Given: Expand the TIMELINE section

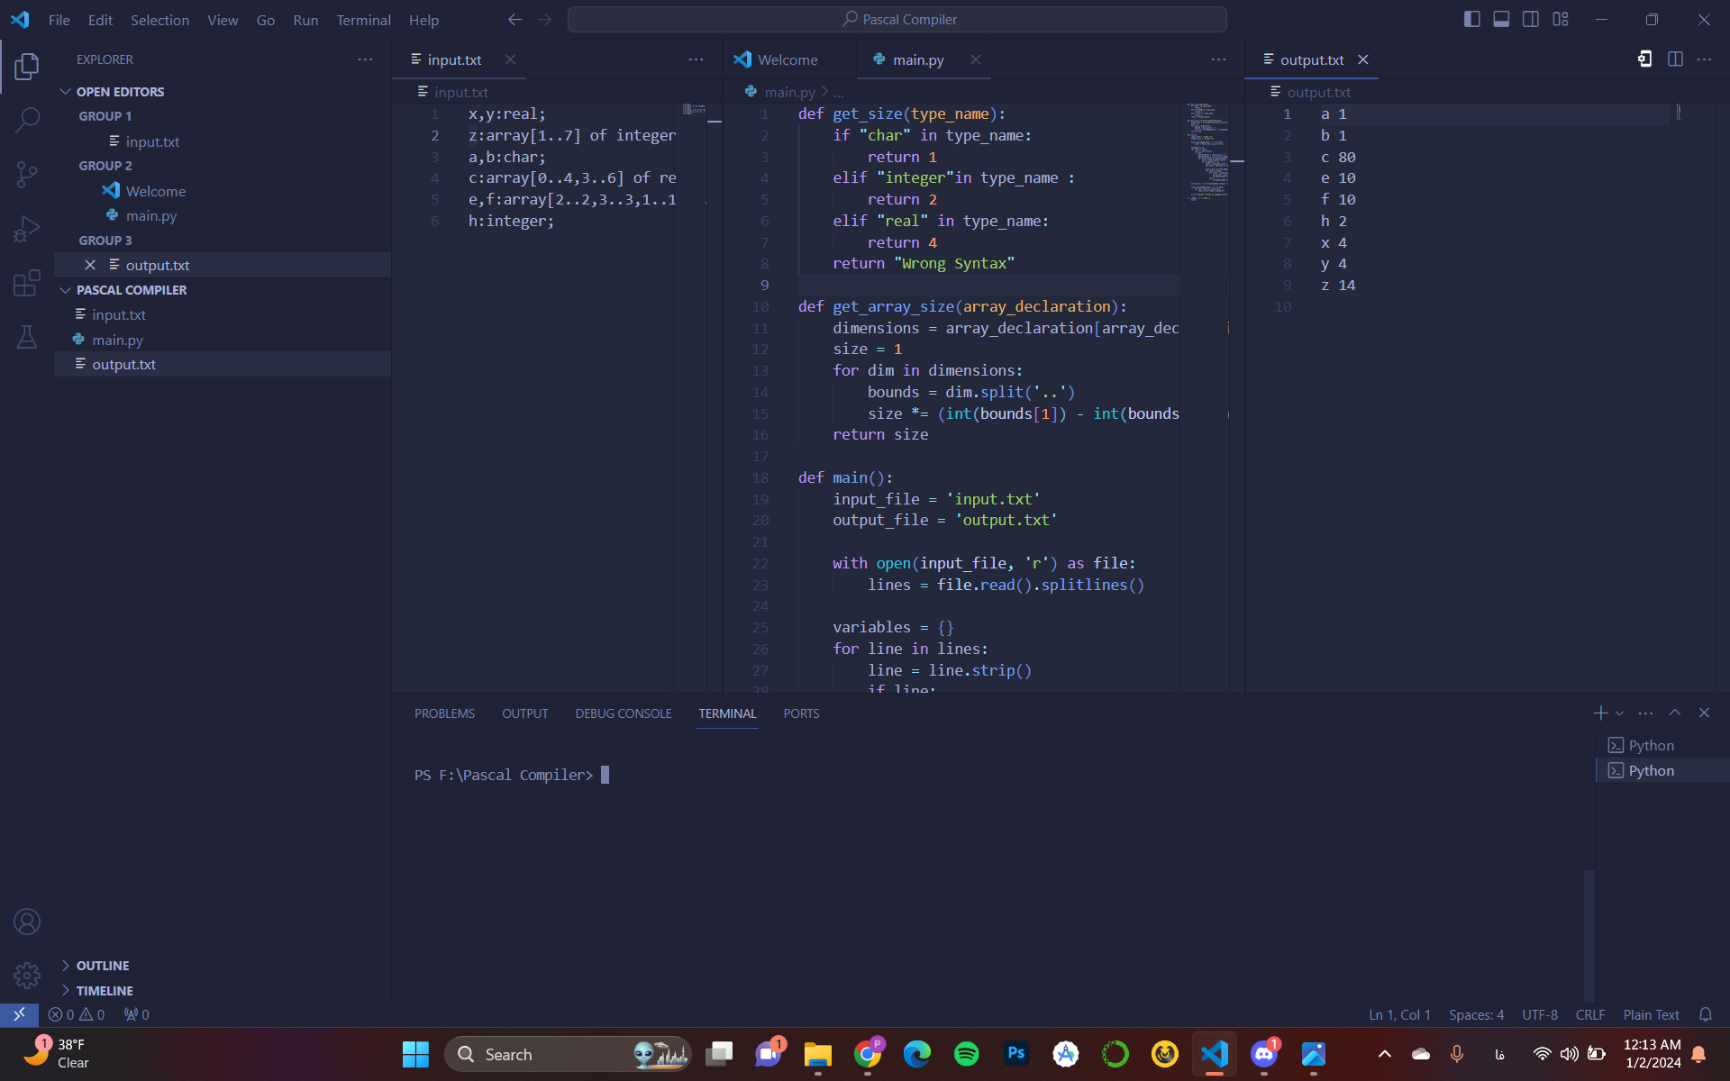Looking at the screenshot, I should click(x=105, y=991).
